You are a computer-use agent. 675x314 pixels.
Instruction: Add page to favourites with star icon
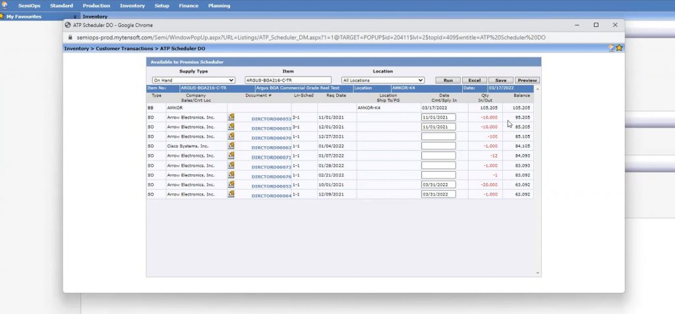619,48
